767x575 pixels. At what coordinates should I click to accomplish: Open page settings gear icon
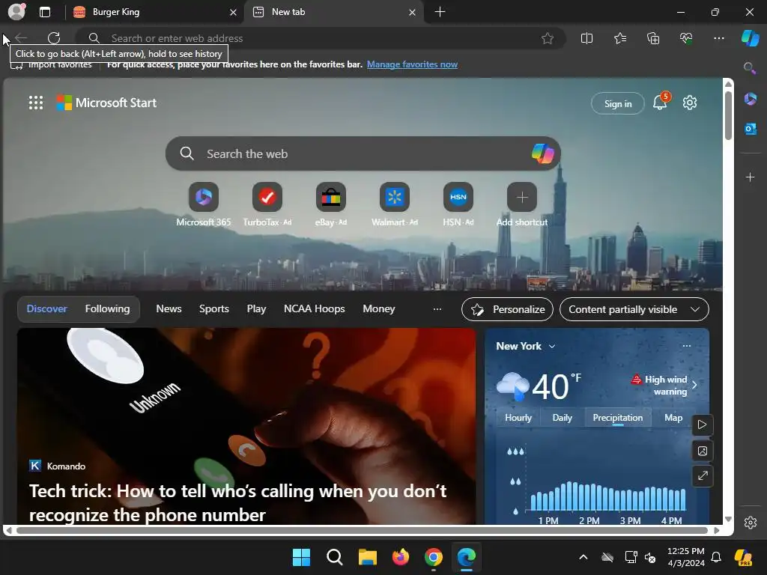coord(690,103)
